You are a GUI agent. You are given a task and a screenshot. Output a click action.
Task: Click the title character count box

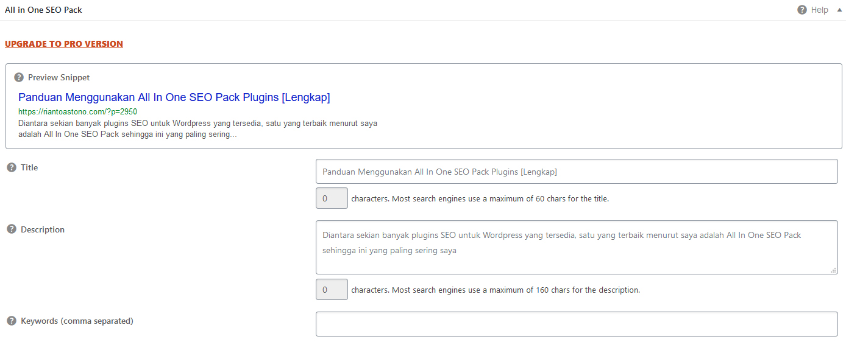coord(332,198)
